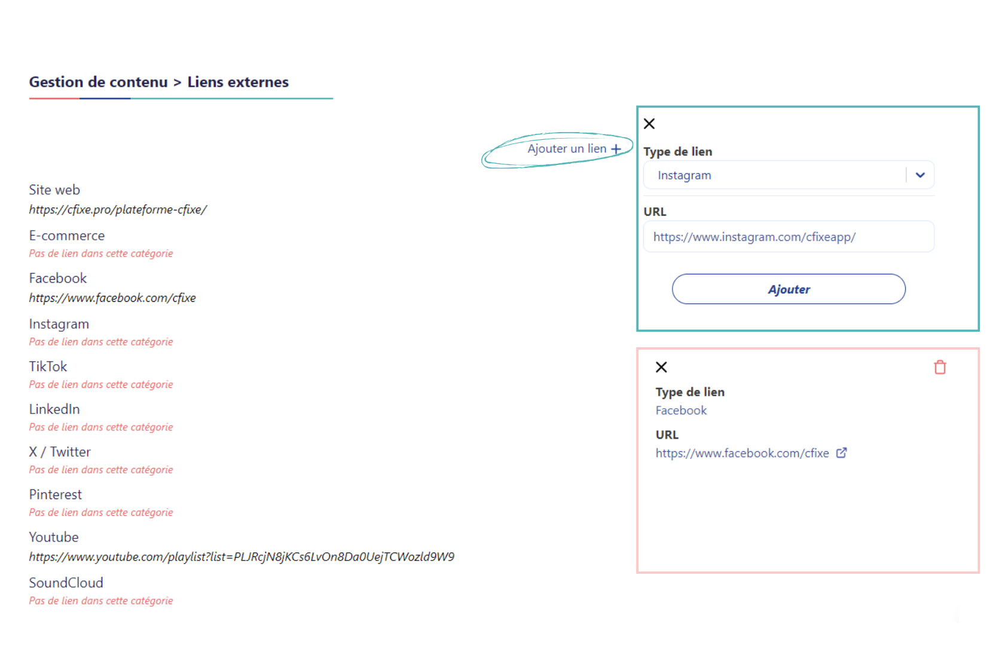Image resolution: width=996 pixels, height=664 pixels.
Task: Click 'Pas de lien' under Instagram
Action: 101,342
